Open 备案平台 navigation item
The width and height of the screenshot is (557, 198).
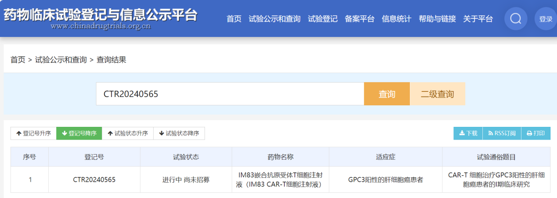coord(359,19)
